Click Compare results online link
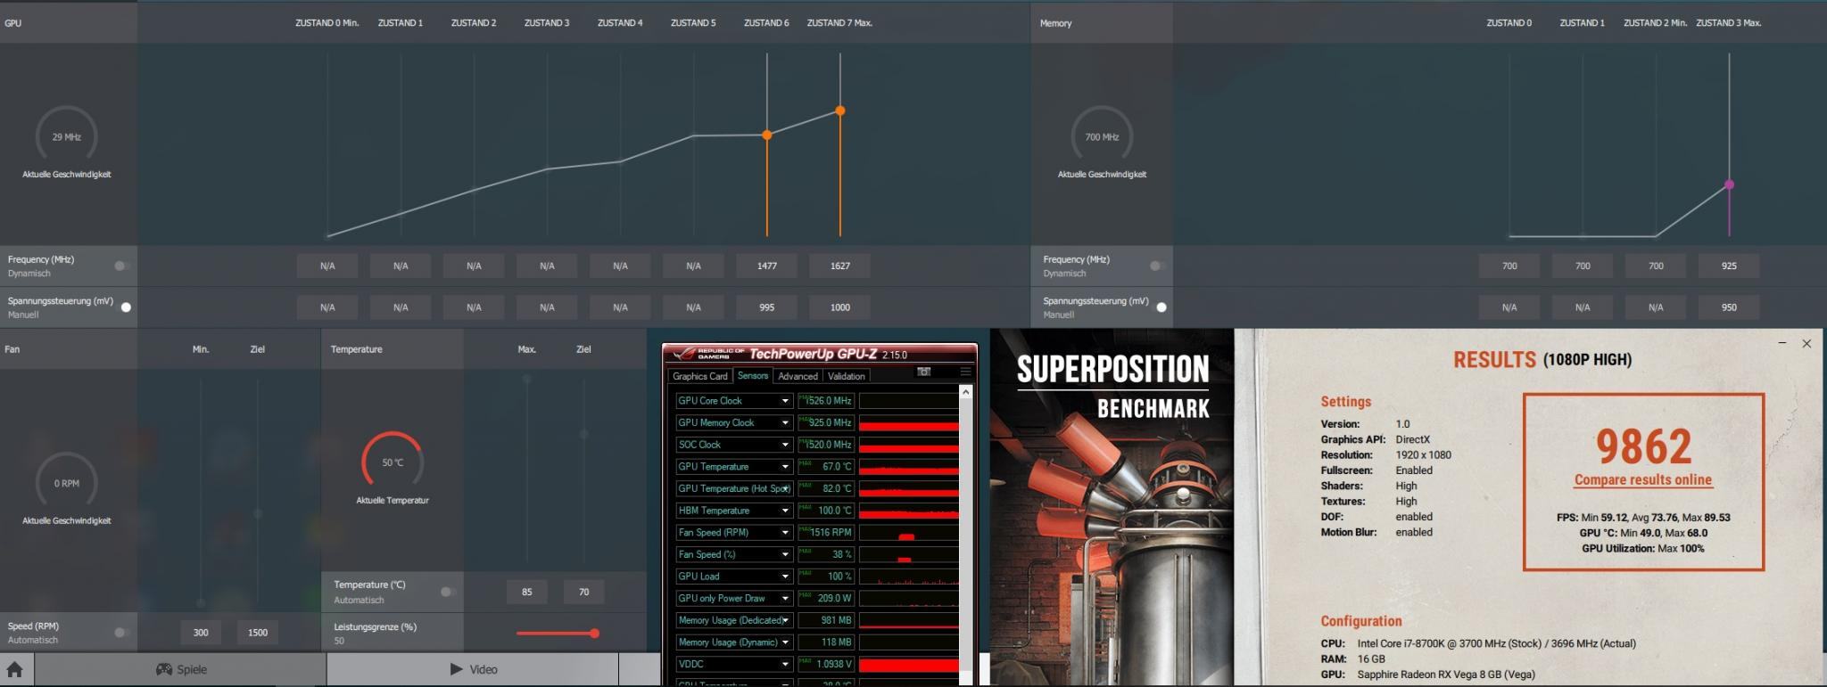Image resolution: width=1827 pixels, height=687 pixels. [1642, 479]
